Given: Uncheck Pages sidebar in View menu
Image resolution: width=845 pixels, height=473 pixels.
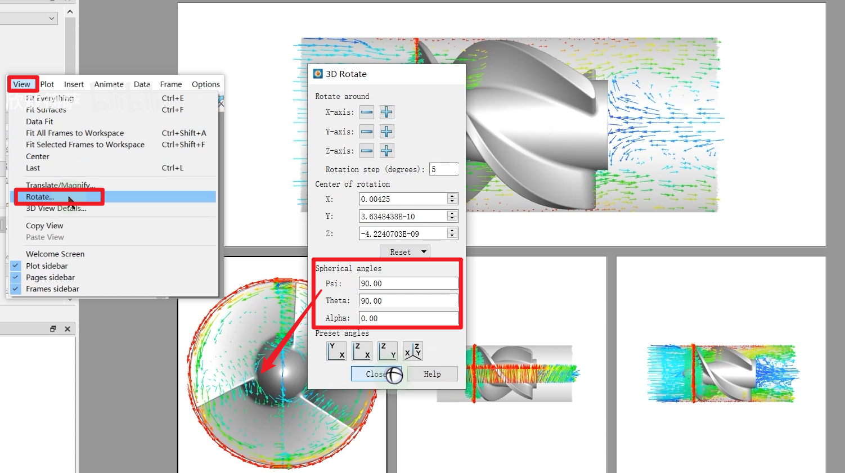Looking at the screenshot, I should [16, 277].
